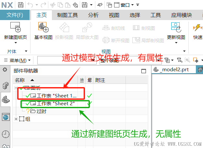Open the web browser globe sidebar icon
This screenshot has height=148, width=203.
coord(6,117)
